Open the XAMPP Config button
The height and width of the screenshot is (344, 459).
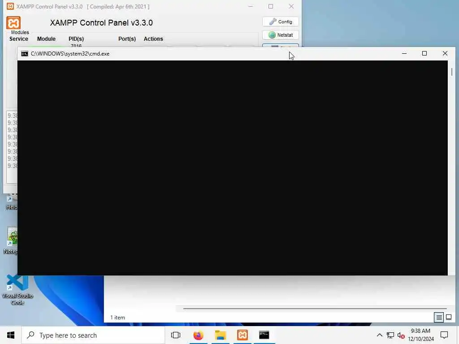281,21
